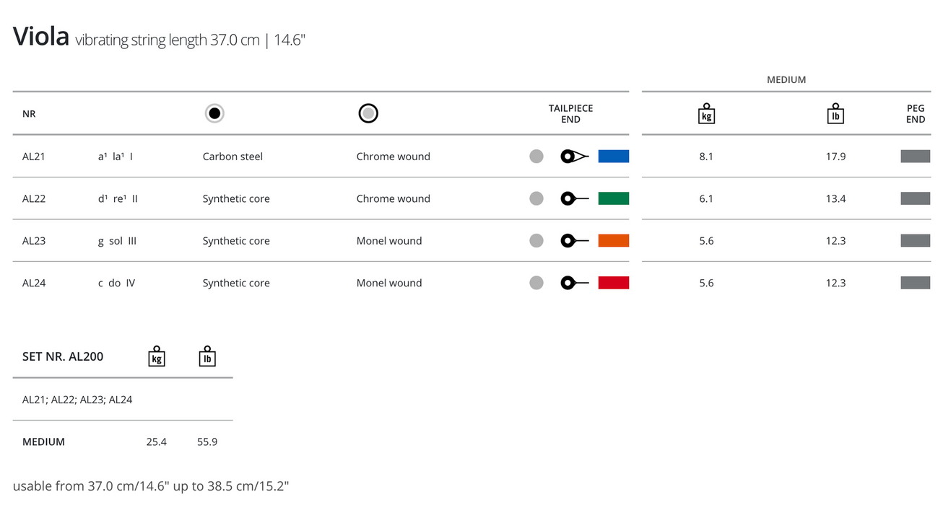Select the red tailpiece color for AL24
Viewport: 943px width, 505px height.
[x=613, y=283]
